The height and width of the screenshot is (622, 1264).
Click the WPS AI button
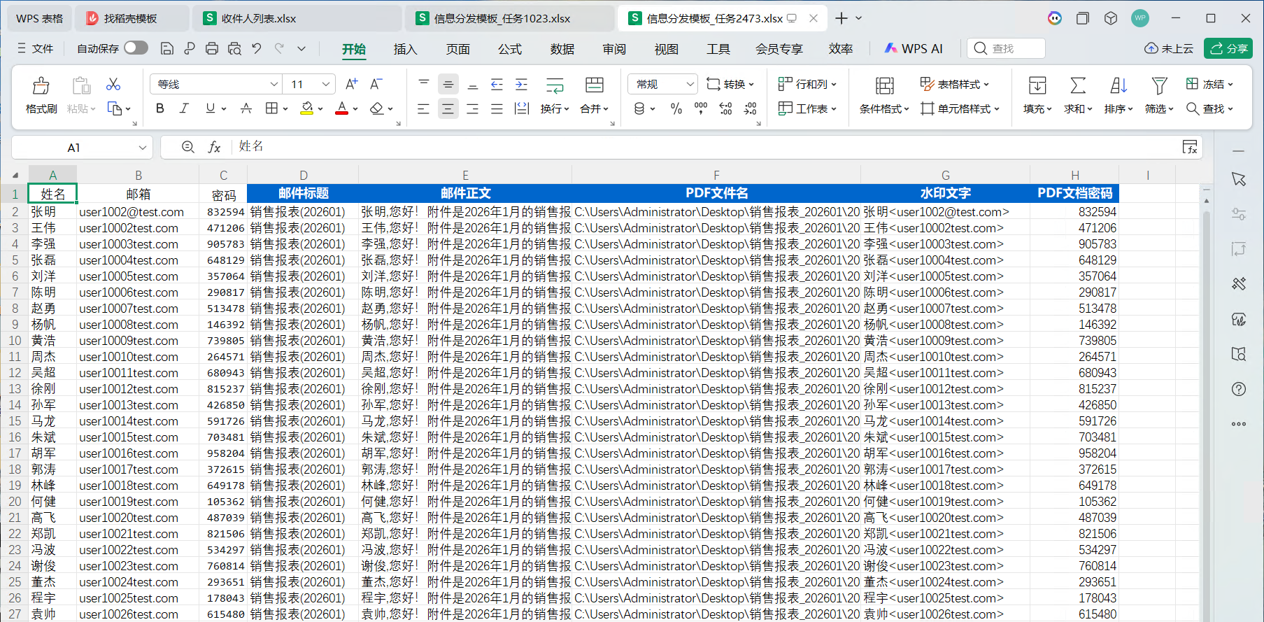pos(914,48)
